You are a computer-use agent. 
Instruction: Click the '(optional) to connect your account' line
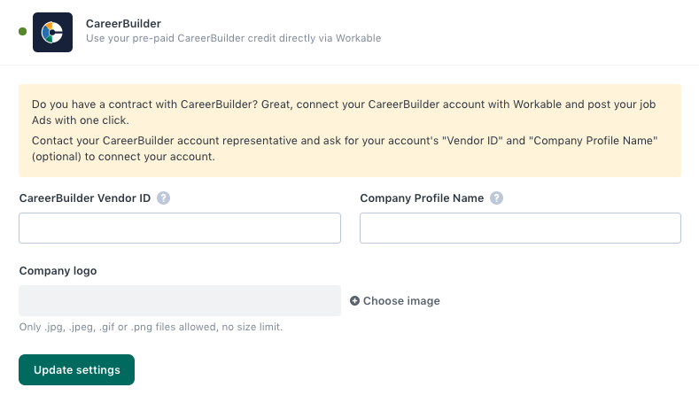pyautogui.click(x=123, y=157)
